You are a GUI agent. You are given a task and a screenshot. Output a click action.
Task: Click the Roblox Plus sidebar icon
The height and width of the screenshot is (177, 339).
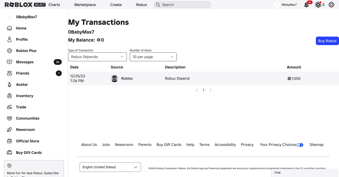coord(10,51)
